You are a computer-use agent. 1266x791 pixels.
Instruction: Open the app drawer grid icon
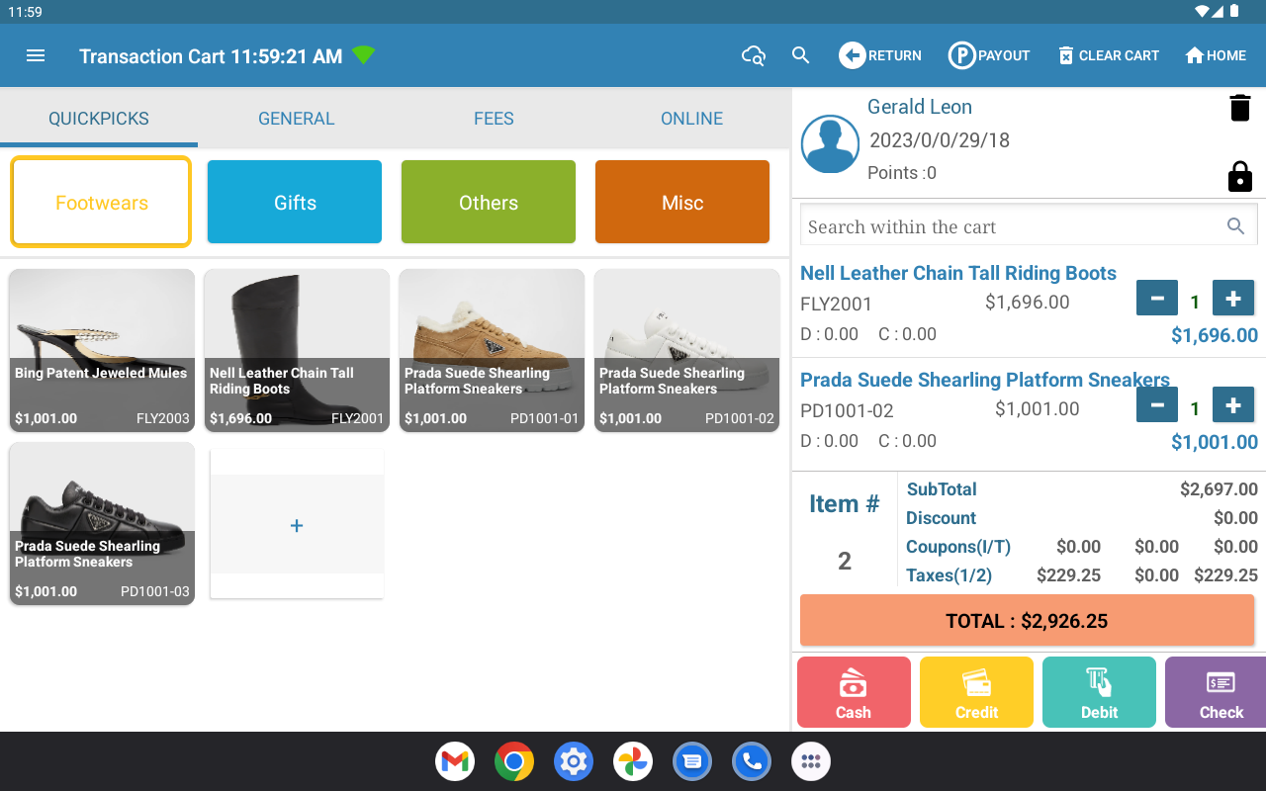point(811,761)
